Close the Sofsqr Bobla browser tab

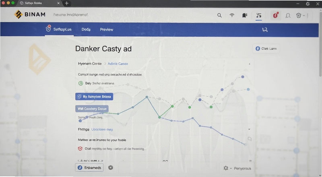(58, 3)
